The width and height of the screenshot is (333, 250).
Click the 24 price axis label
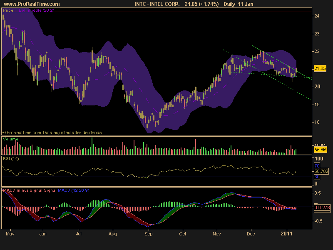tap(317, 16)
